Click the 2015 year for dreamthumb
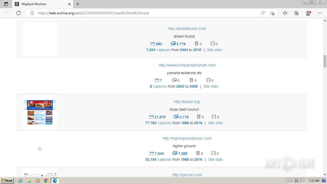The image size is (327, 184). [197, 50]
